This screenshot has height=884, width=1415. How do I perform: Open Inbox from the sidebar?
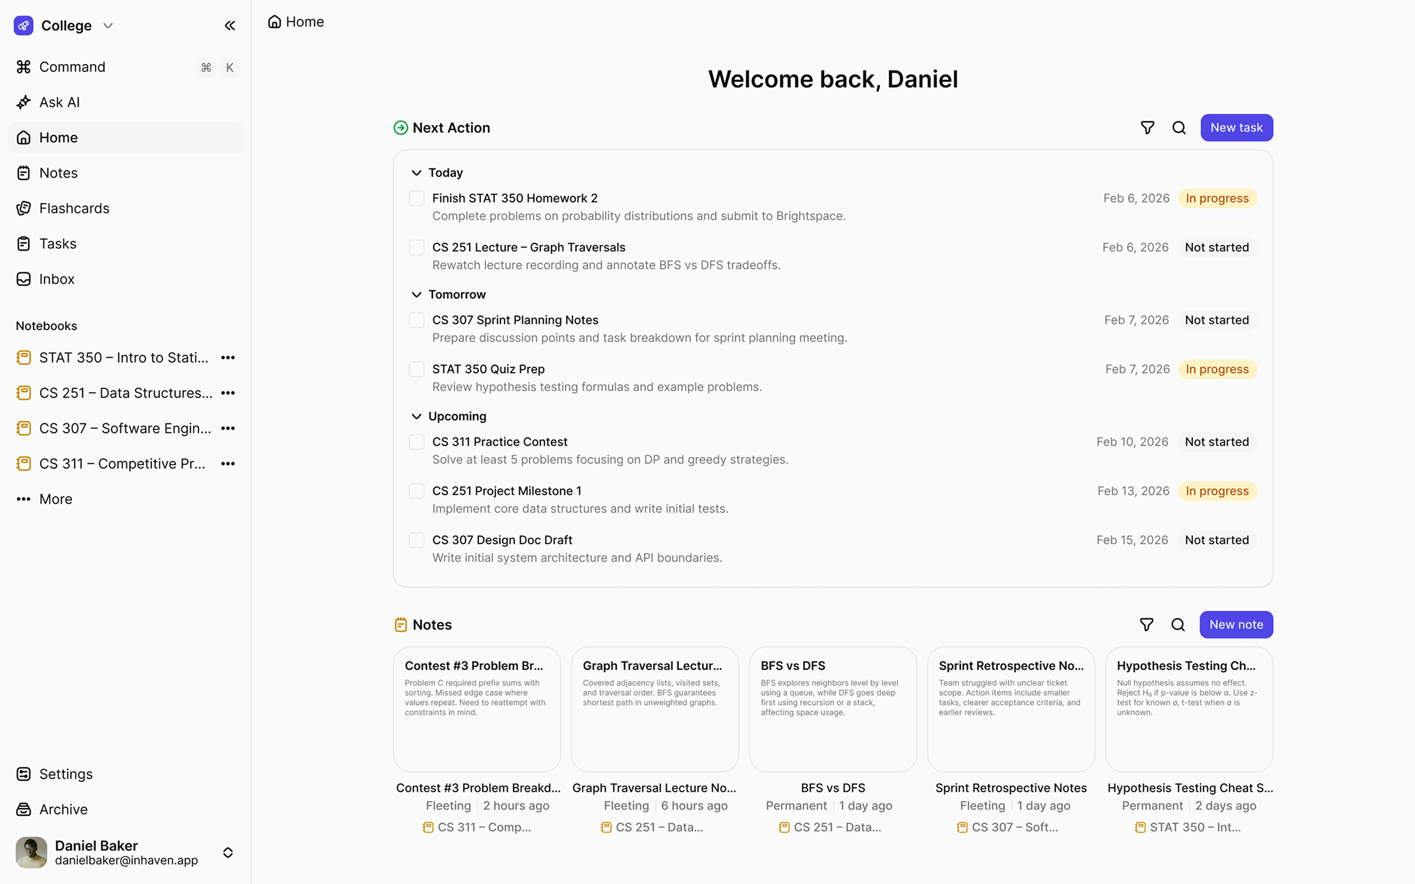tap(57, 279)
